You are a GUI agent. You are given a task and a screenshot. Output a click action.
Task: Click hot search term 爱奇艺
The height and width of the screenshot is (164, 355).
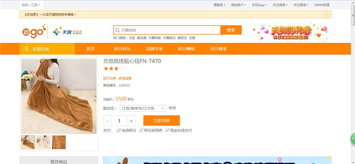pyautogui.click(x=182, y=38)
